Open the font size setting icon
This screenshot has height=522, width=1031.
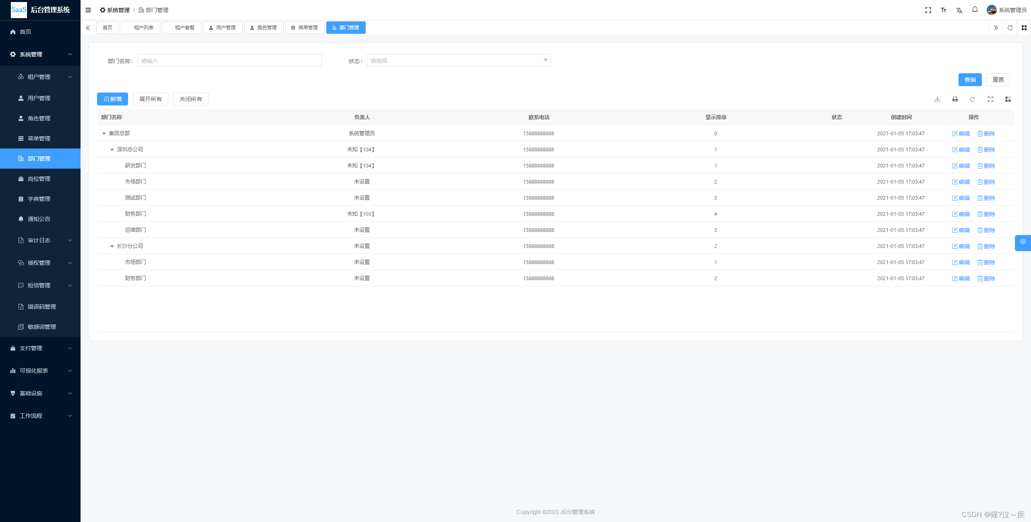(x=943, y=10)
